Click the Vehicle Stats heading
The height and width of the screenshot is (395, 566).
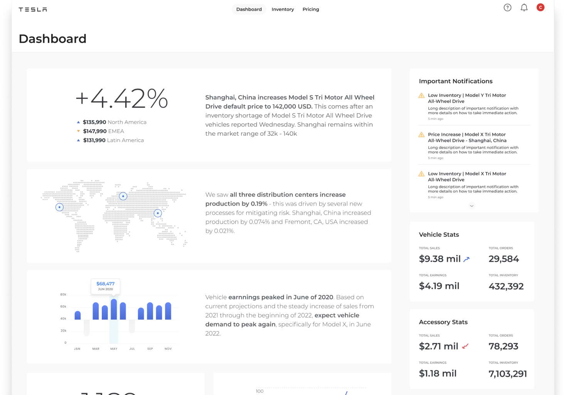[x=439, y=235]
